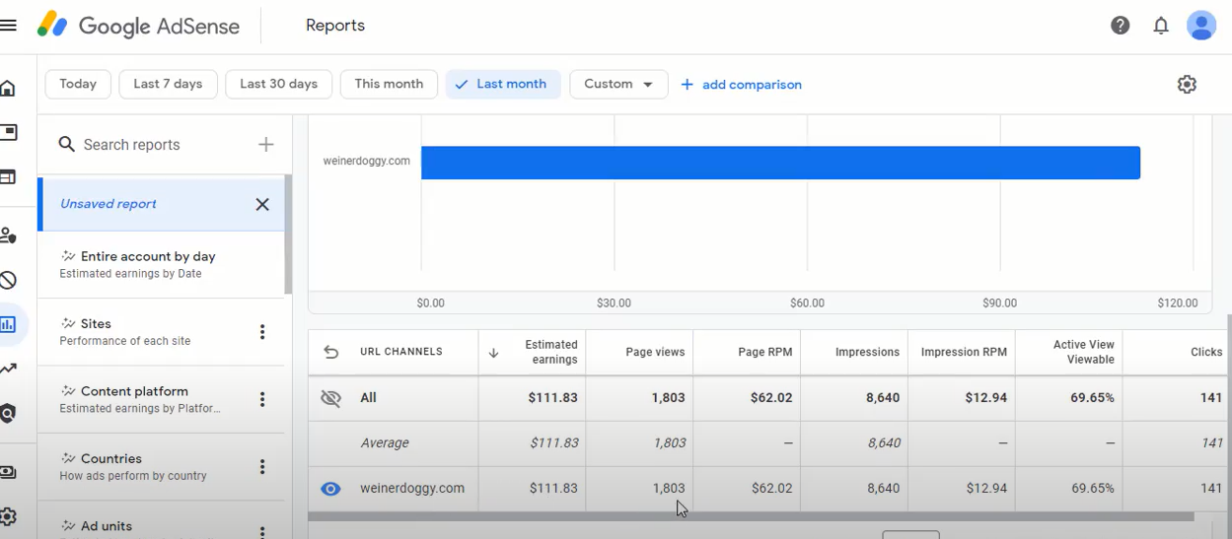The image size is (1232, 539).
Task: Toggle visibility of the All row
Action: pos(331,398)
